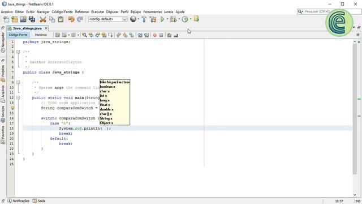
Task: Click the browser globe icon
Action: [x=133, y=19]
